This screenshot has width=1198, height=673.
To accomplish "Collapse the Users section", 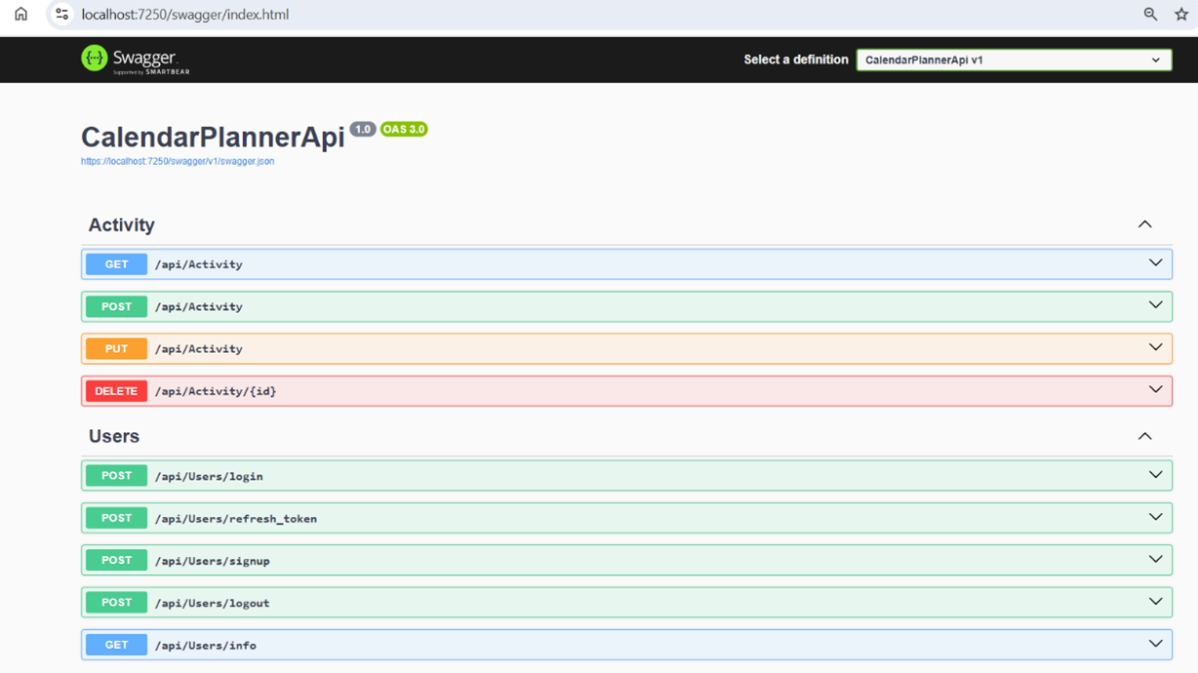I will 1144,437.
